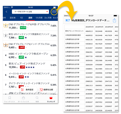Open the トータルリターン上位 ranking dropdown
The width and height of the screenshot is (121, 114).
coord(30,12)
